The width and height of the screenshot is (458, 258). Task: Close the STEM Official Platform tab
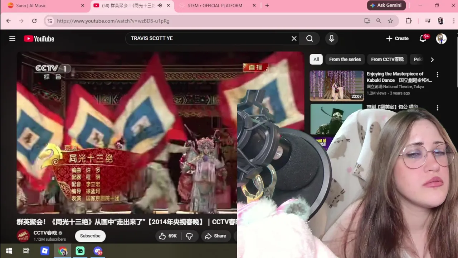point(254,5)
